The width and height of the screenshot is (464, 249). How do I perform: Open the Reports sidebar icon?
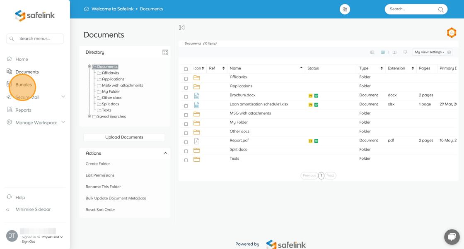(9, 110)
